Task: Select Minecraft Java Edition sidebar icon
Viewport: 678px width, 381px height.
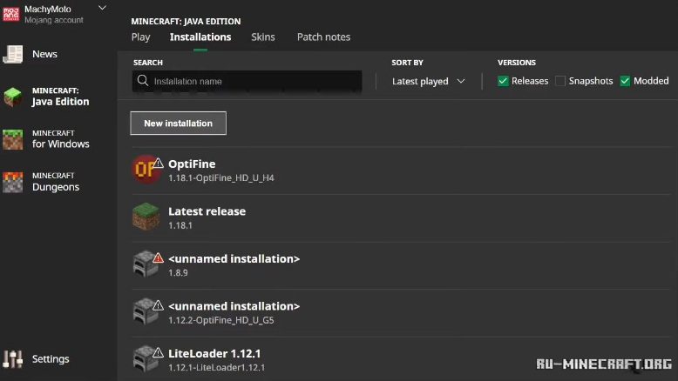Action: tap(13, 97)
